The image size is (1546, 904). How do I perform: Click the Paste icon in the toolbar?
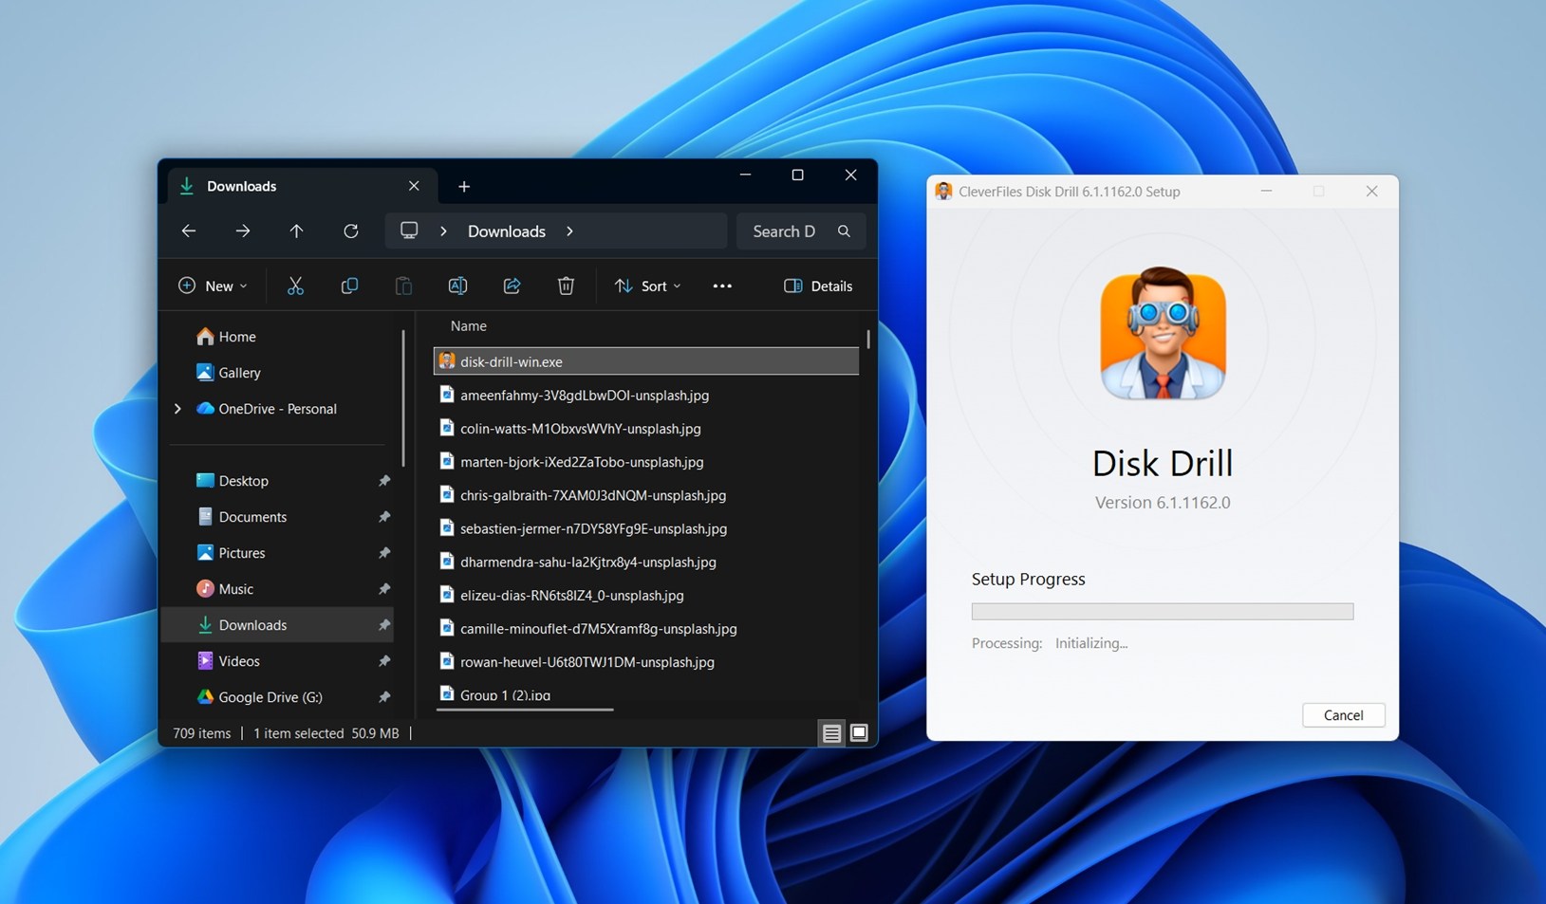(403, 286)
